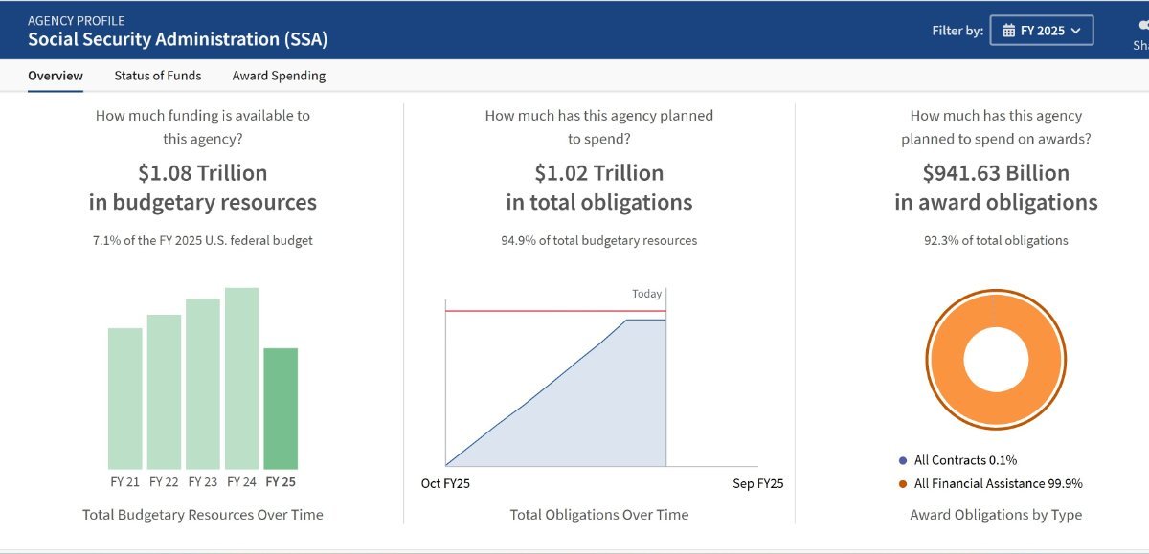Click the "in total obligations" text
The image size is (1149, 554).
(x=599, y=203)
